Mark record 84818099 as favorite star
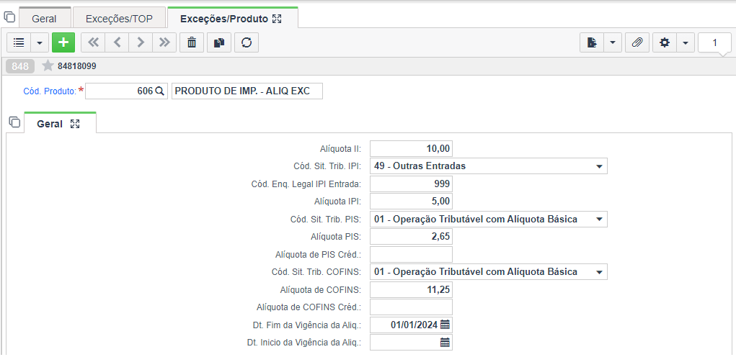This screenshot has height=357, width=736. point(48,66)
